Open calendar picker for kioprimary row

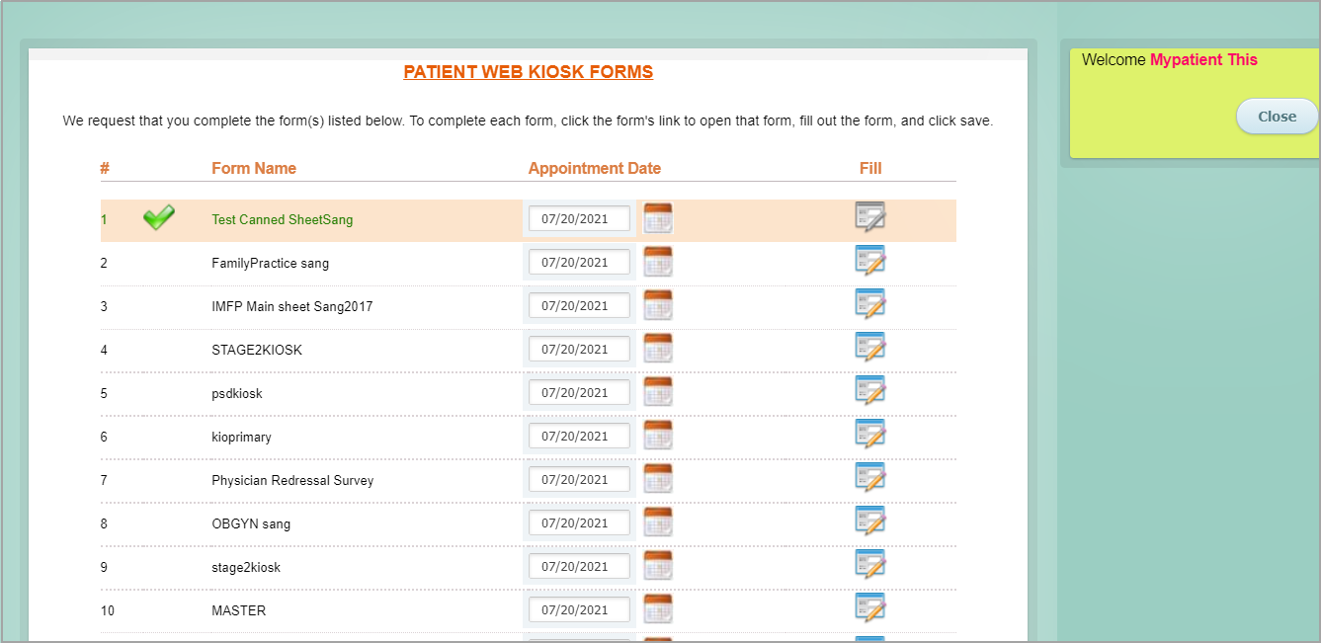click(x=658, y=436)
